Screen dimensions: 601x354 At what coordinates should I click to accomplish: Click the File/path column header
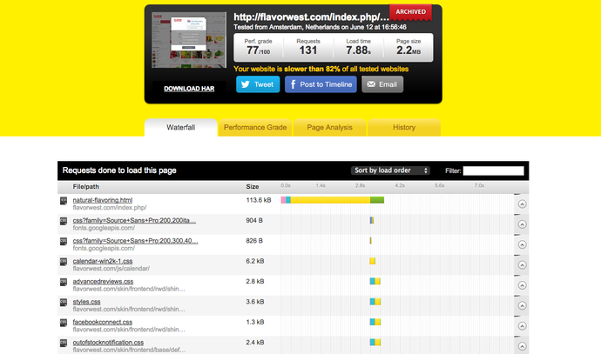point(86,187)
